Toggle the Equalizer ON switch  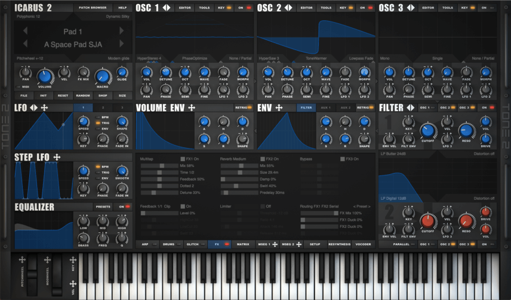point(124,206)
